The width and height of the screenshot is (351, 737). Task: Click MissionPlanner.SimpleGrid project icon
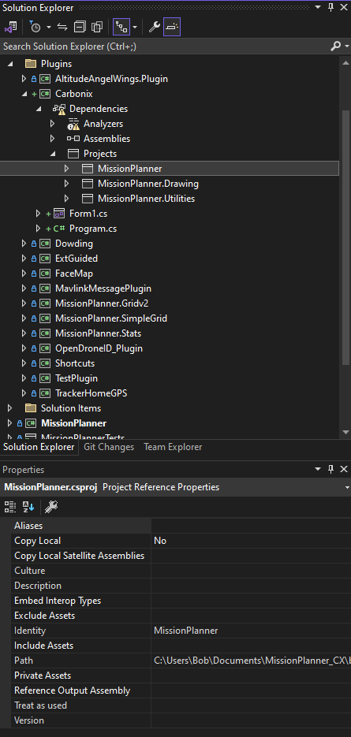coord(45,318)
